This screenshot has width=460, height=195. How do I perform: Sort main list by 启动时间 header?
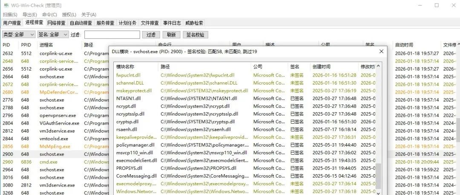coord(417,45)
